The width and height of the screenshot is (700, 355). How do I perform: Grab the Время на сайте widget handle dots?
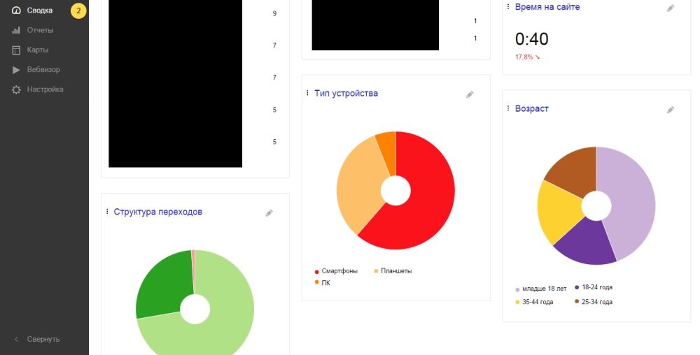(x=508, y=7)
